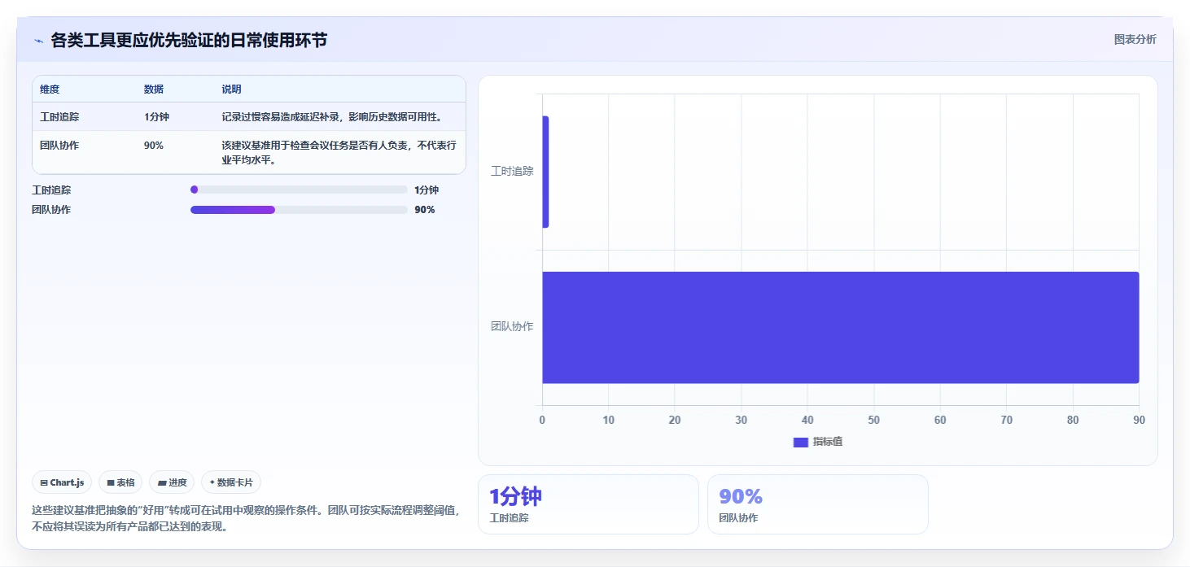1190x567 pixels.
Task: Click the x-axis tick label 90
Action: (1139, 421)
